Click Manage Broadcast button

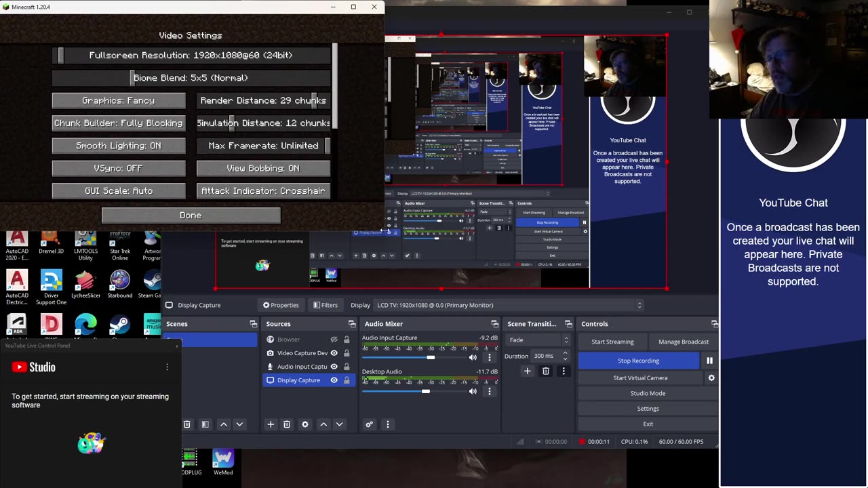684,342
